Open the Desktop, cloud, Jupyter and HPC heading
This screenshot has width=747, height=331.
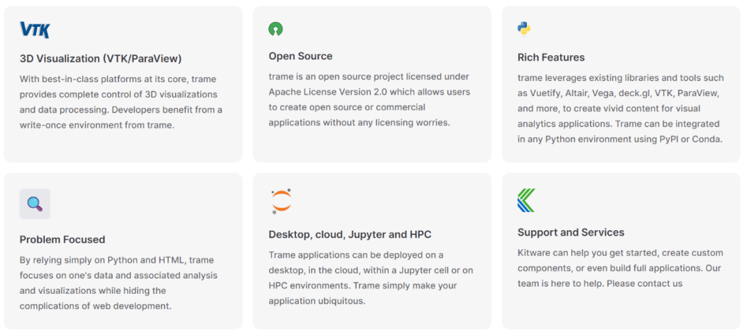point(350,235)
